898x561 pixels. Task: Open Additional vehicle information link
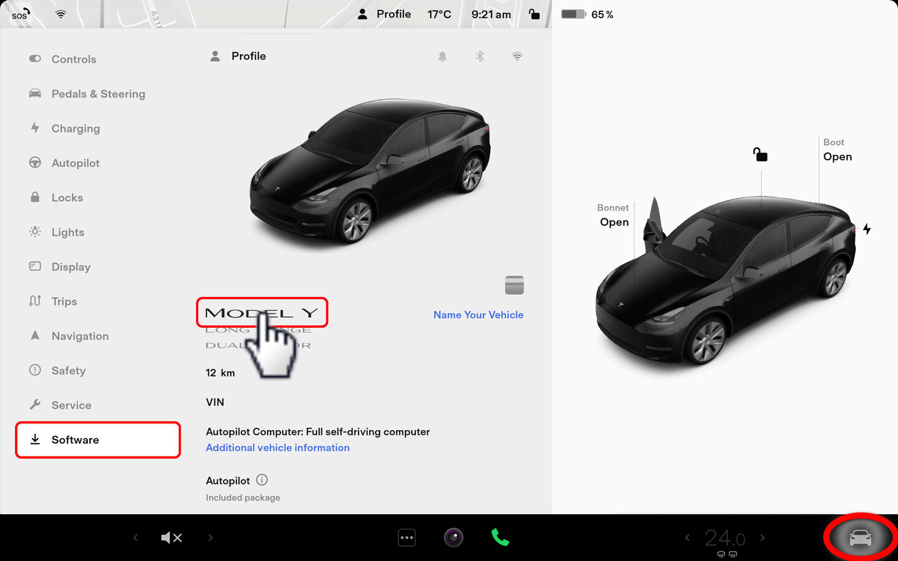pyautogui.click(x=278, y=448)
